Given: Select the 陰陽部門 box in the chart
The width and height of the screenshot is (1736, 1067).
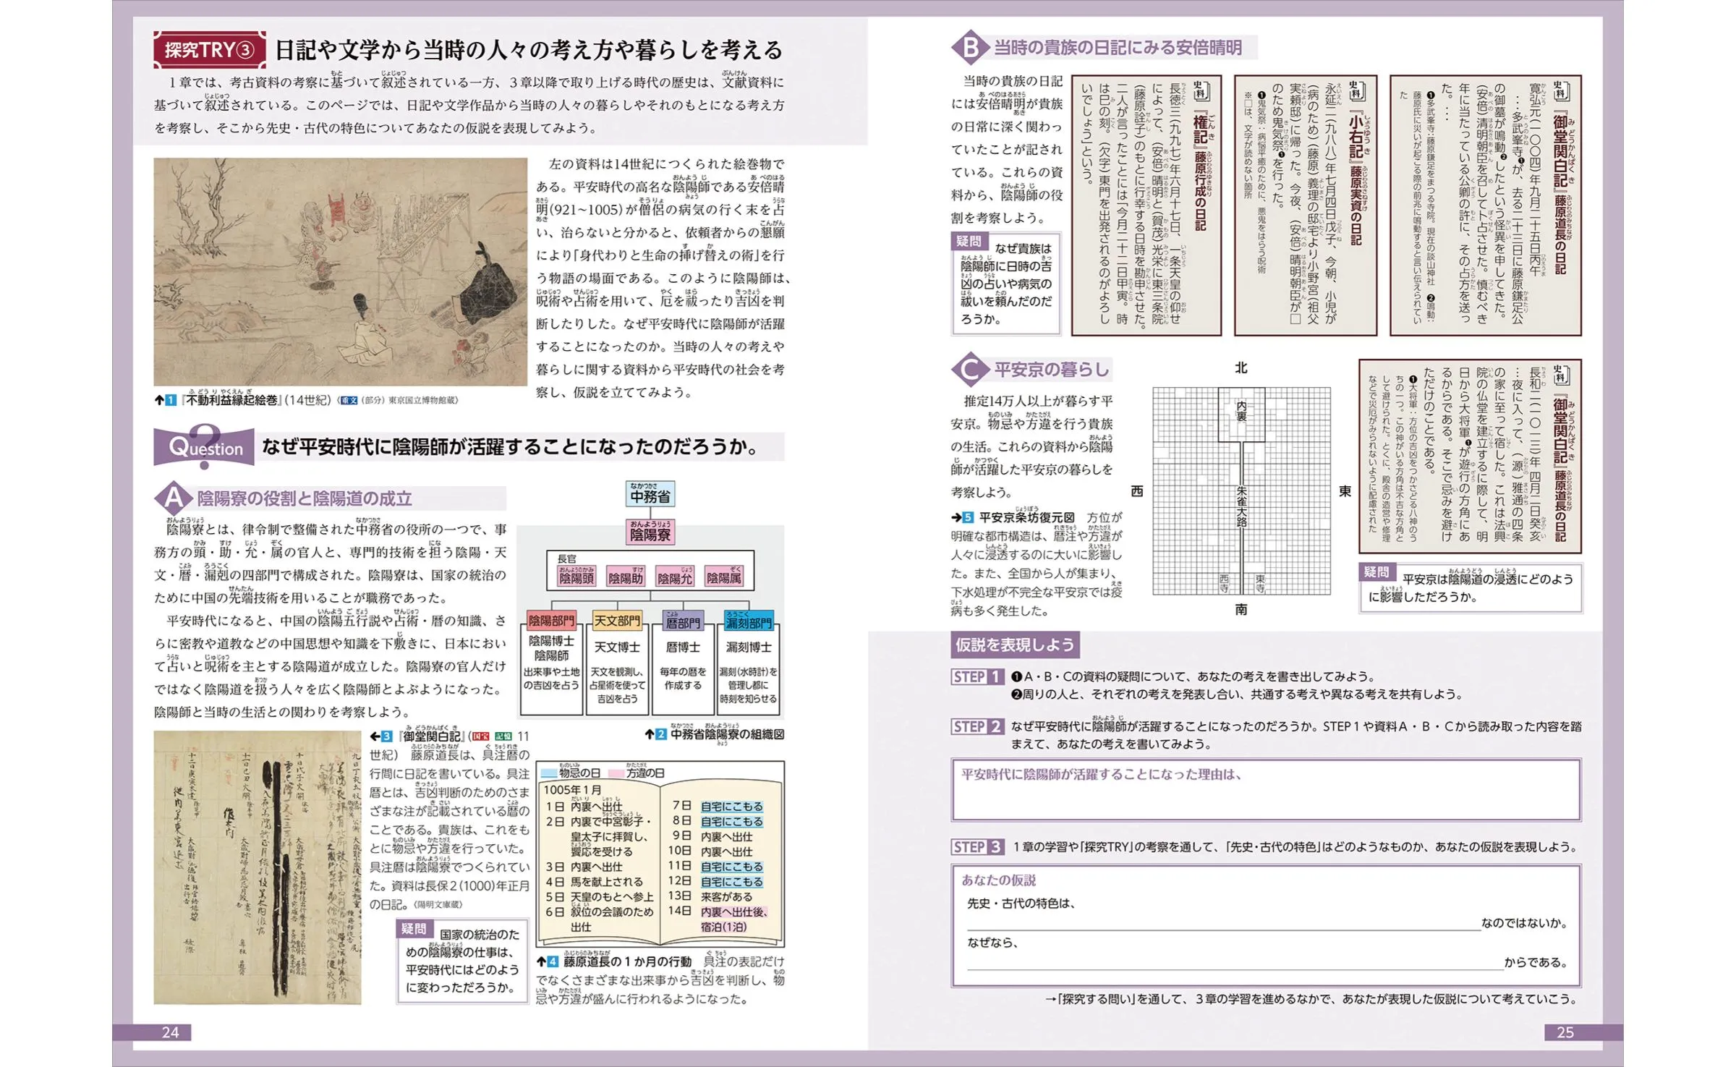Looking at the screenshot, I should (551, 621).
